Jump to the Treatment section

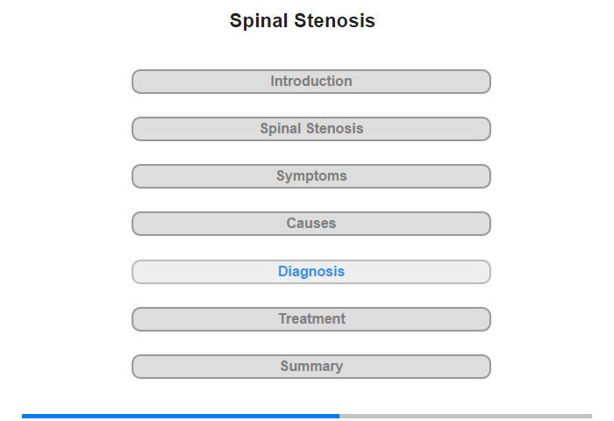point(311,319)
